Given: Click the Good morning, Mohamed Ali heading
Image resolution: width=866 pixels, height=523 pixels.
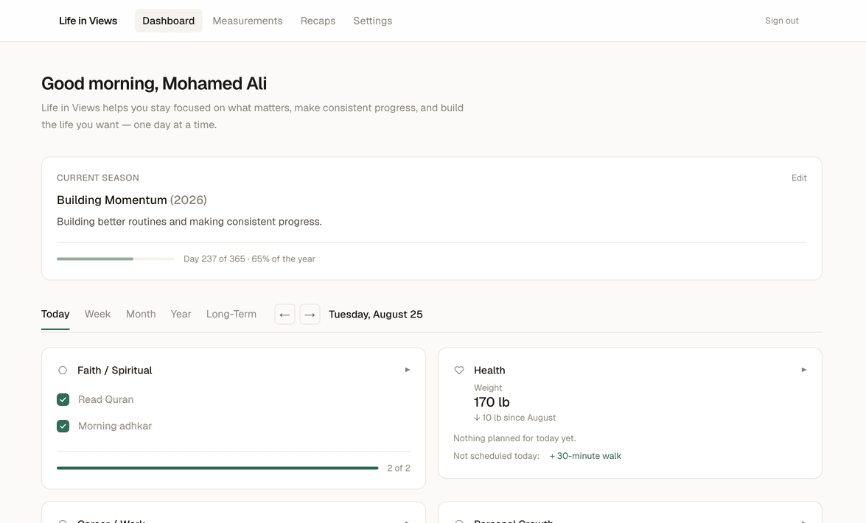Looking at the screenshot, I should 154,83.
